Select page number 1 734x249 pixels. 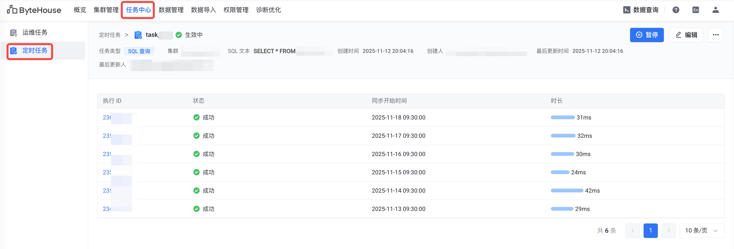[651, 230]
